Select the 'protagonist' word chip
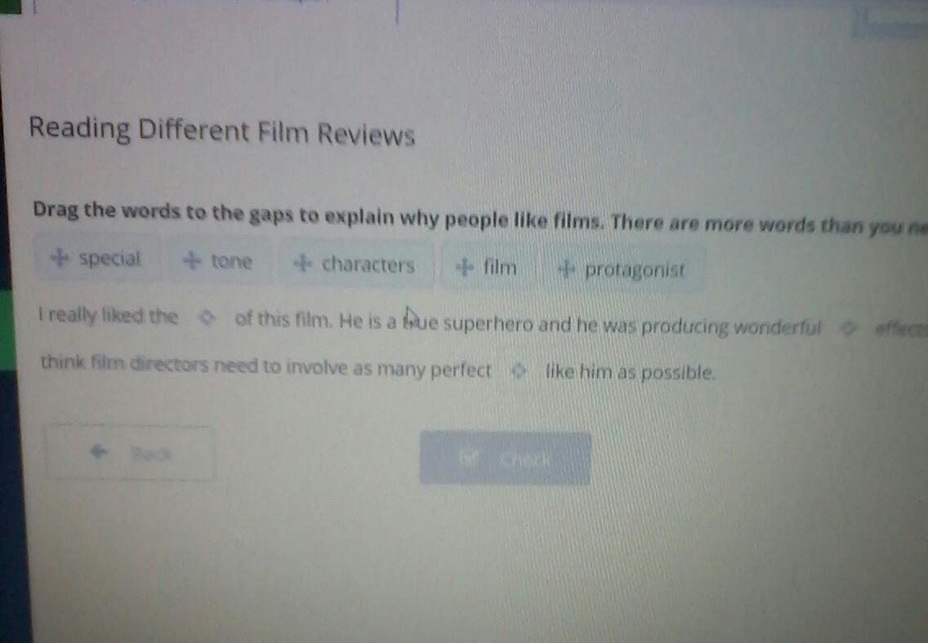The height and width of the screenshot is (643, 928). [623, 270]
